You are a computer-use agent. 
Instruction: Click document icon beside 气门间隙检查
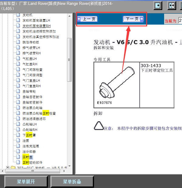pyautogui.click(x=18, y=69)
